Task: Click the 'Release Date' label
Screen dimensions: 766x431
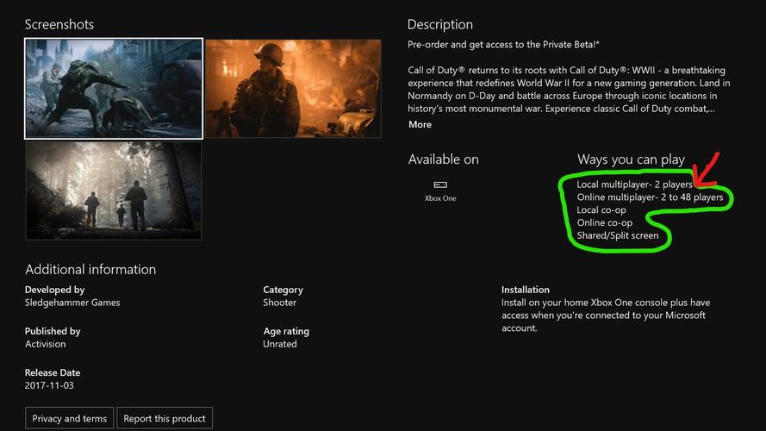Action: (x=53, y=372)
